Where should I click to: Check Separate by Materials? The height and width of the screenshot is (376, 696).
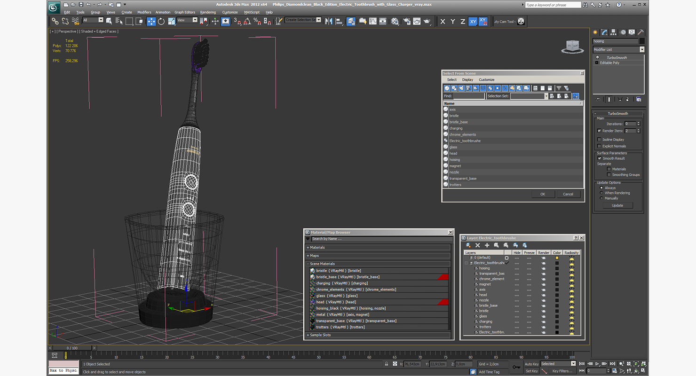tap(609, 169)
